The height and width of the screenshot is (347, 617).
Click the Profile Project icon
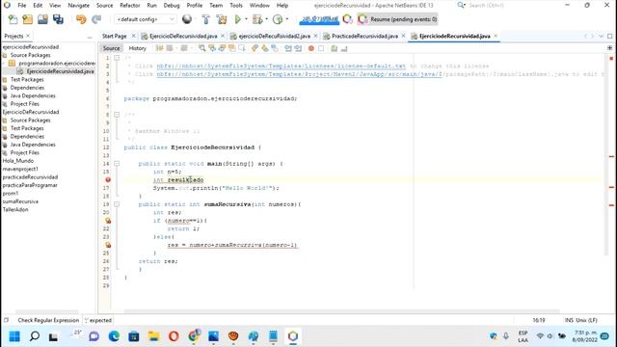pos(278,19)
